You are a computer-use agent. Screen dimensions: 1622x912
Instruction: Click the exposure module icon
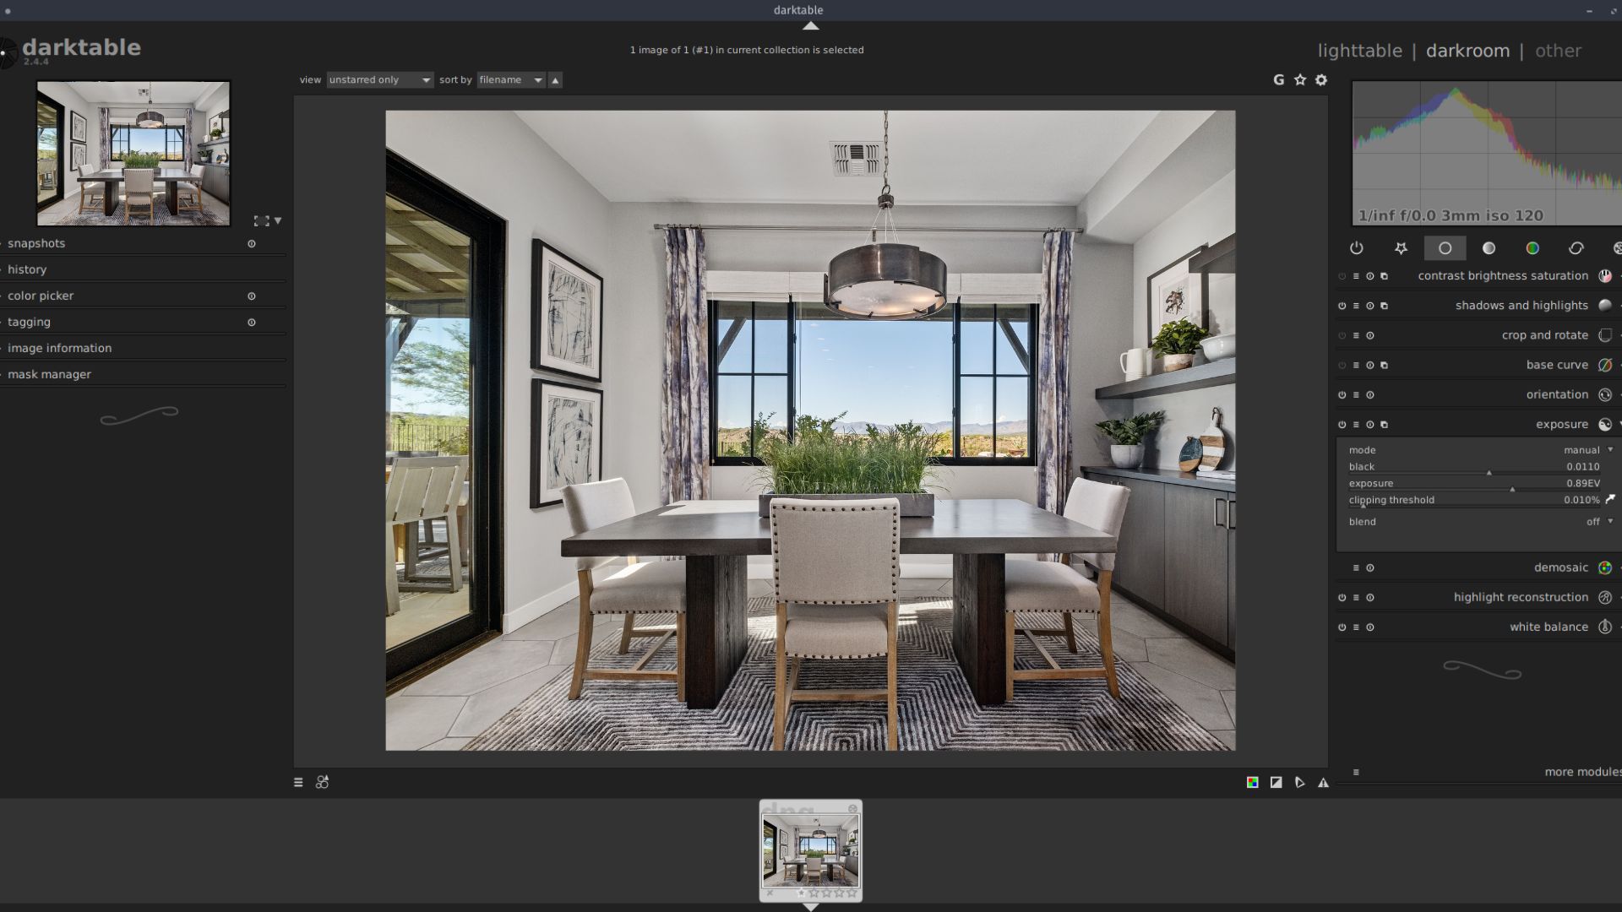(x=1604, y=423)
